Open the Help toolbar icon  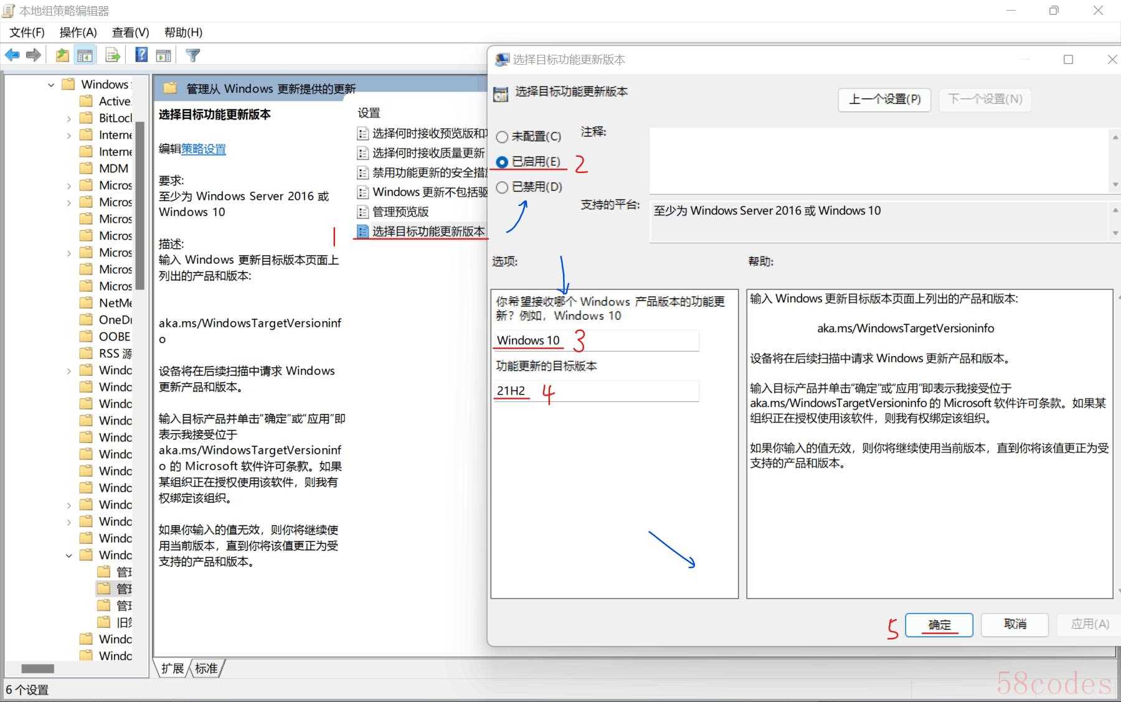pos(142,55)
